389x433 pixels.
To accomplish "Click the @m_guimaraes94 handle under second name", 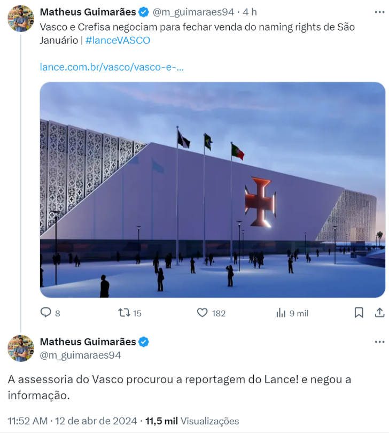I will [x=80, y=355].
